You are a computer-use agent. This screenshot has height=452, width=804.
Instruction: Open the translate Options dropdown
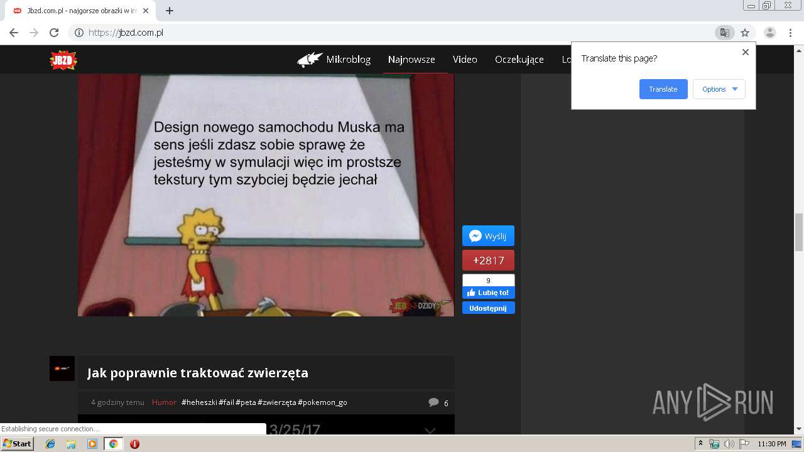pyautogui.click(x=719, y=89)
